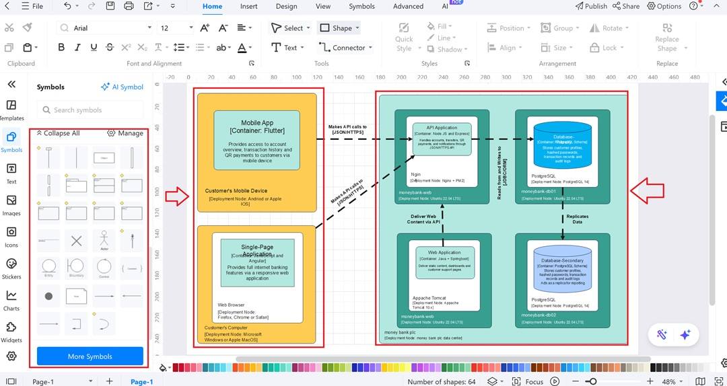Switch to the Advanced ribbon tab

(x=408, y=7)
